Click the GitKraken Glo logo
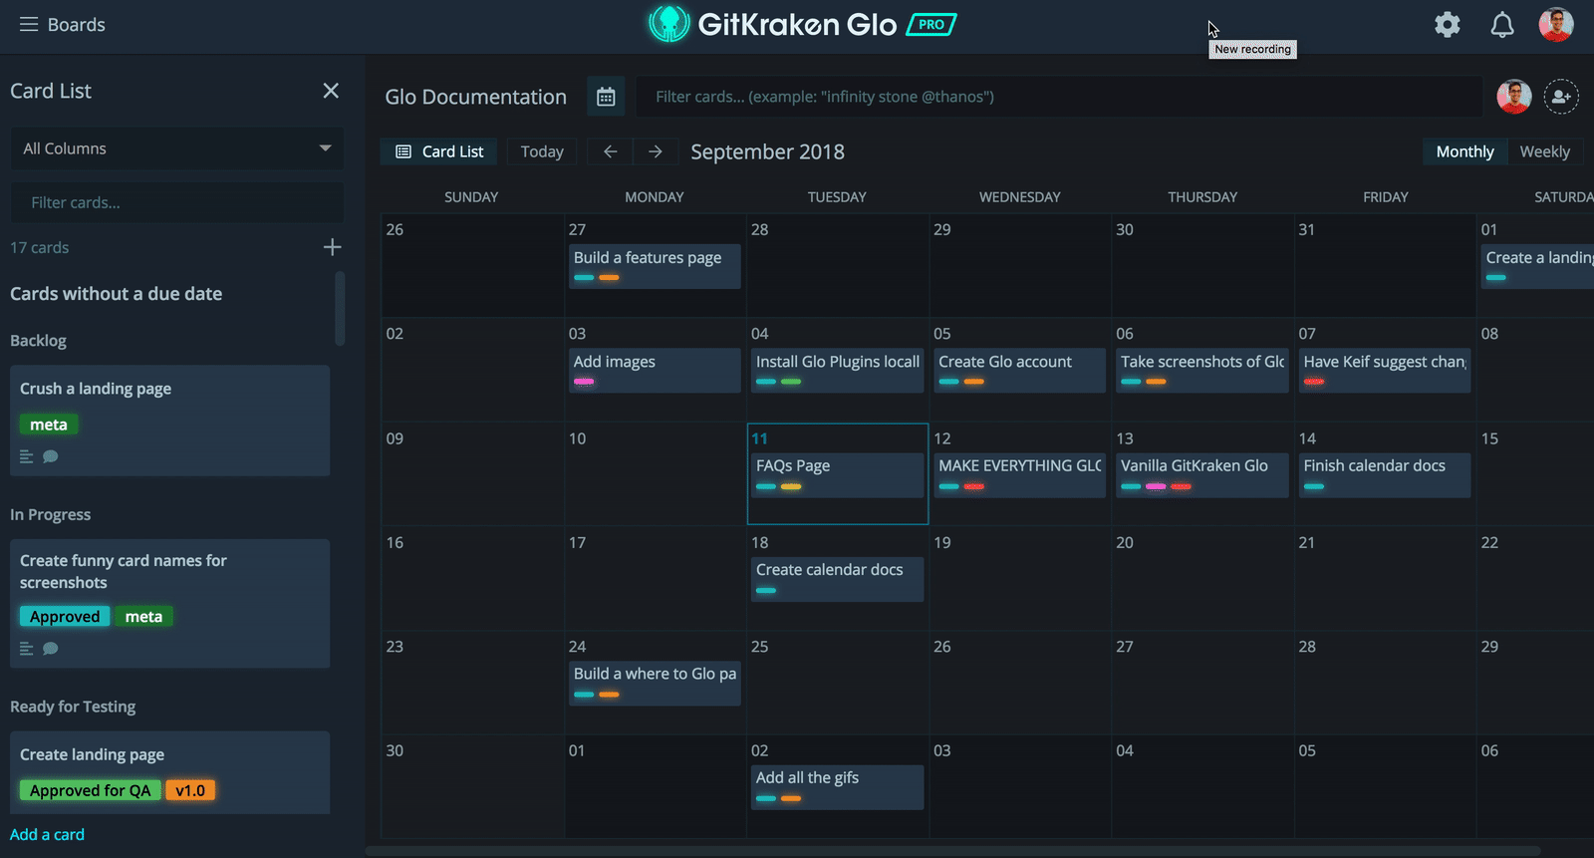The image size is (1594, 858). 773,24
